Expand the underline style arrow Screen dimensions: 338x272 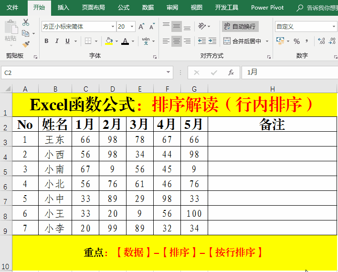[x=75, y=41]
